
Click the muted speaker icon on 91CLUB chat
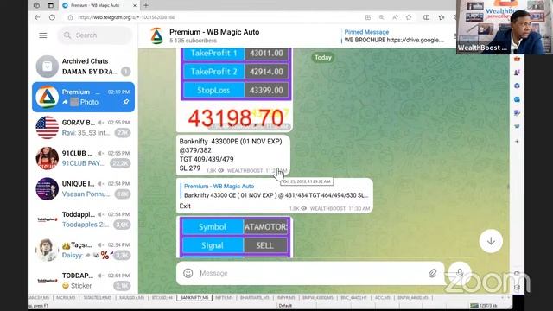click(x=101, y=153)
